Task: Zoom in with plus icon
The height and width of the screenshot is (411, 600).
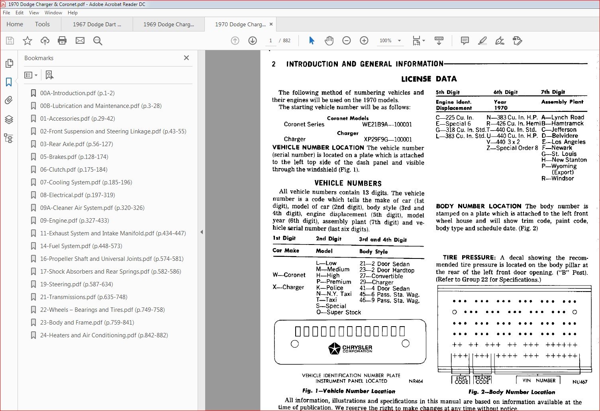Action: point(364,41)
